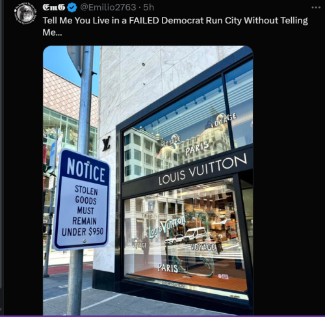Open the EmG profile avatar
This screenshot has height=317, width=325.
coord(25,14)
